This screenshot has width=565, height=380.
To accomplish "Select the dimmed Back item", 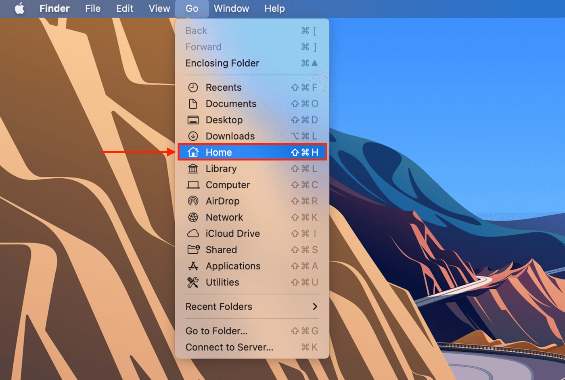I will pyautogui.click(x=252, y=31).
